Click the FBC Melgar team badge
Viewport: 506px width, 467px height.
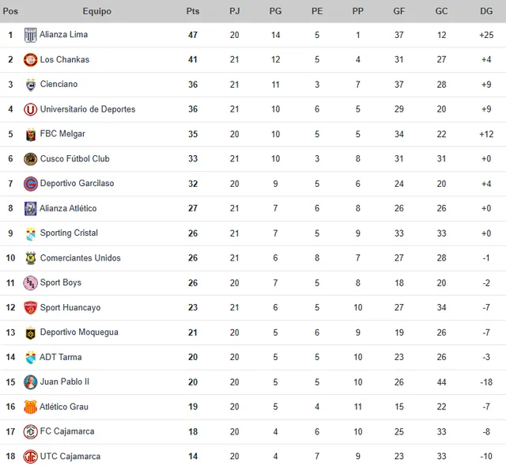coord(31,135)
